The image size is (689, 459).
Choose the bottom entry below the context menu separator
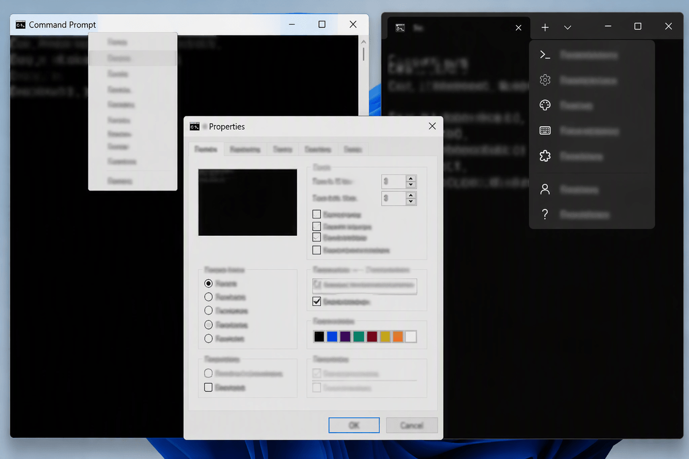(133, 181)
